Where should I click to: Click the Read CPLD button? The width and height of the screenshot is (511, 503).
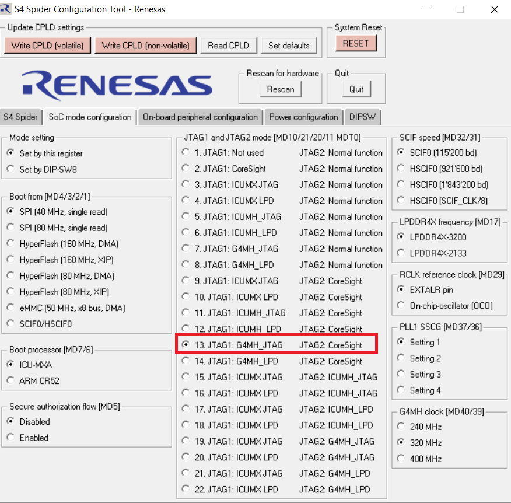tap(228, 46)
